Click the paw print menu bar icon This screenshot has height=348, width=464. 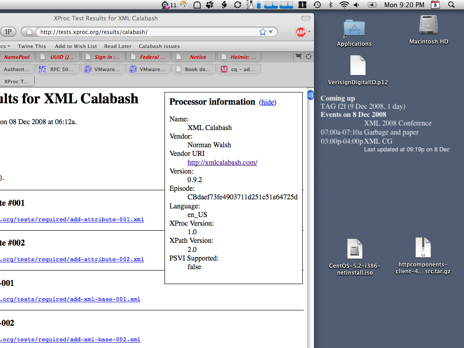click(x=210, y=5)
